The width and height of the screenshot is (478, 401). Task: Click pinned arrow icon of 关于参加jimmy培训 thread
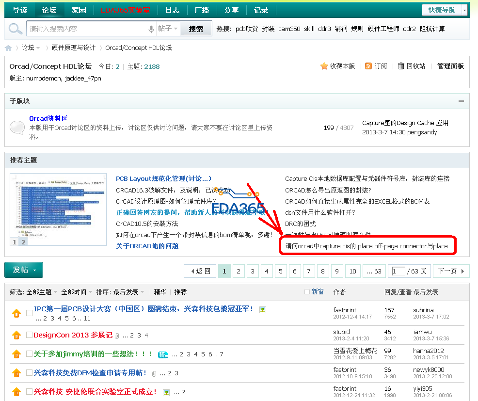click(16, 354)
